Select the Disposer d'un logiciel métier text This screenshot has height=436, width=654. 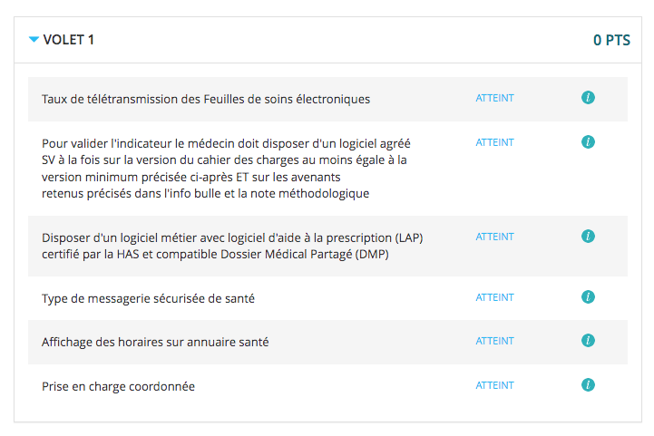232,246
